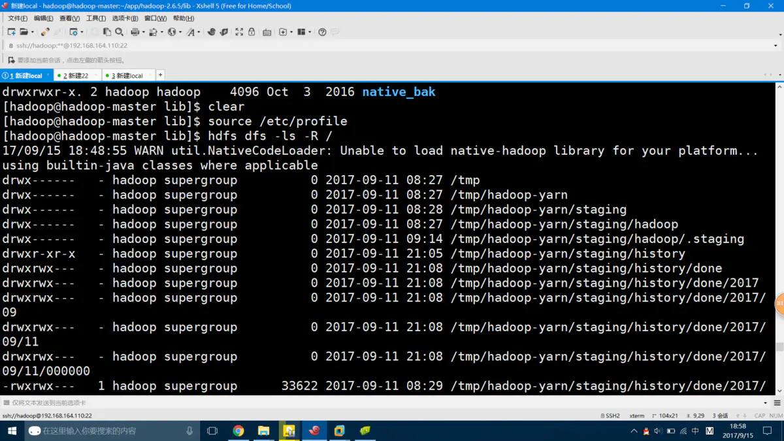The height and width of the screenshot is (441, 784).
Task: Expand the print icon dropdown arrow
Action: pos(142,31)
